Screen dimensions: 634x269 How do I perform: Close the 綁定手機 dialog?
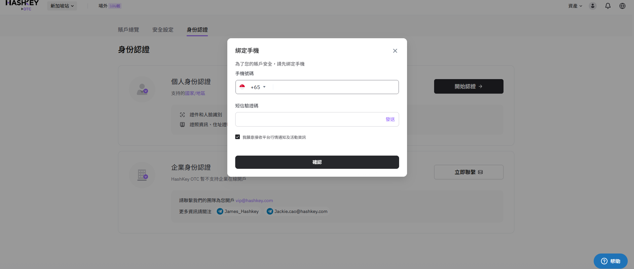pyautogui.click(x=395, y=51)
